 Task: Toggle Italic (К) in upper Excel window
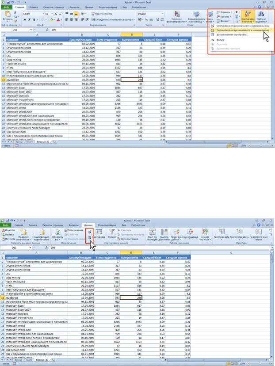[30, 20]
